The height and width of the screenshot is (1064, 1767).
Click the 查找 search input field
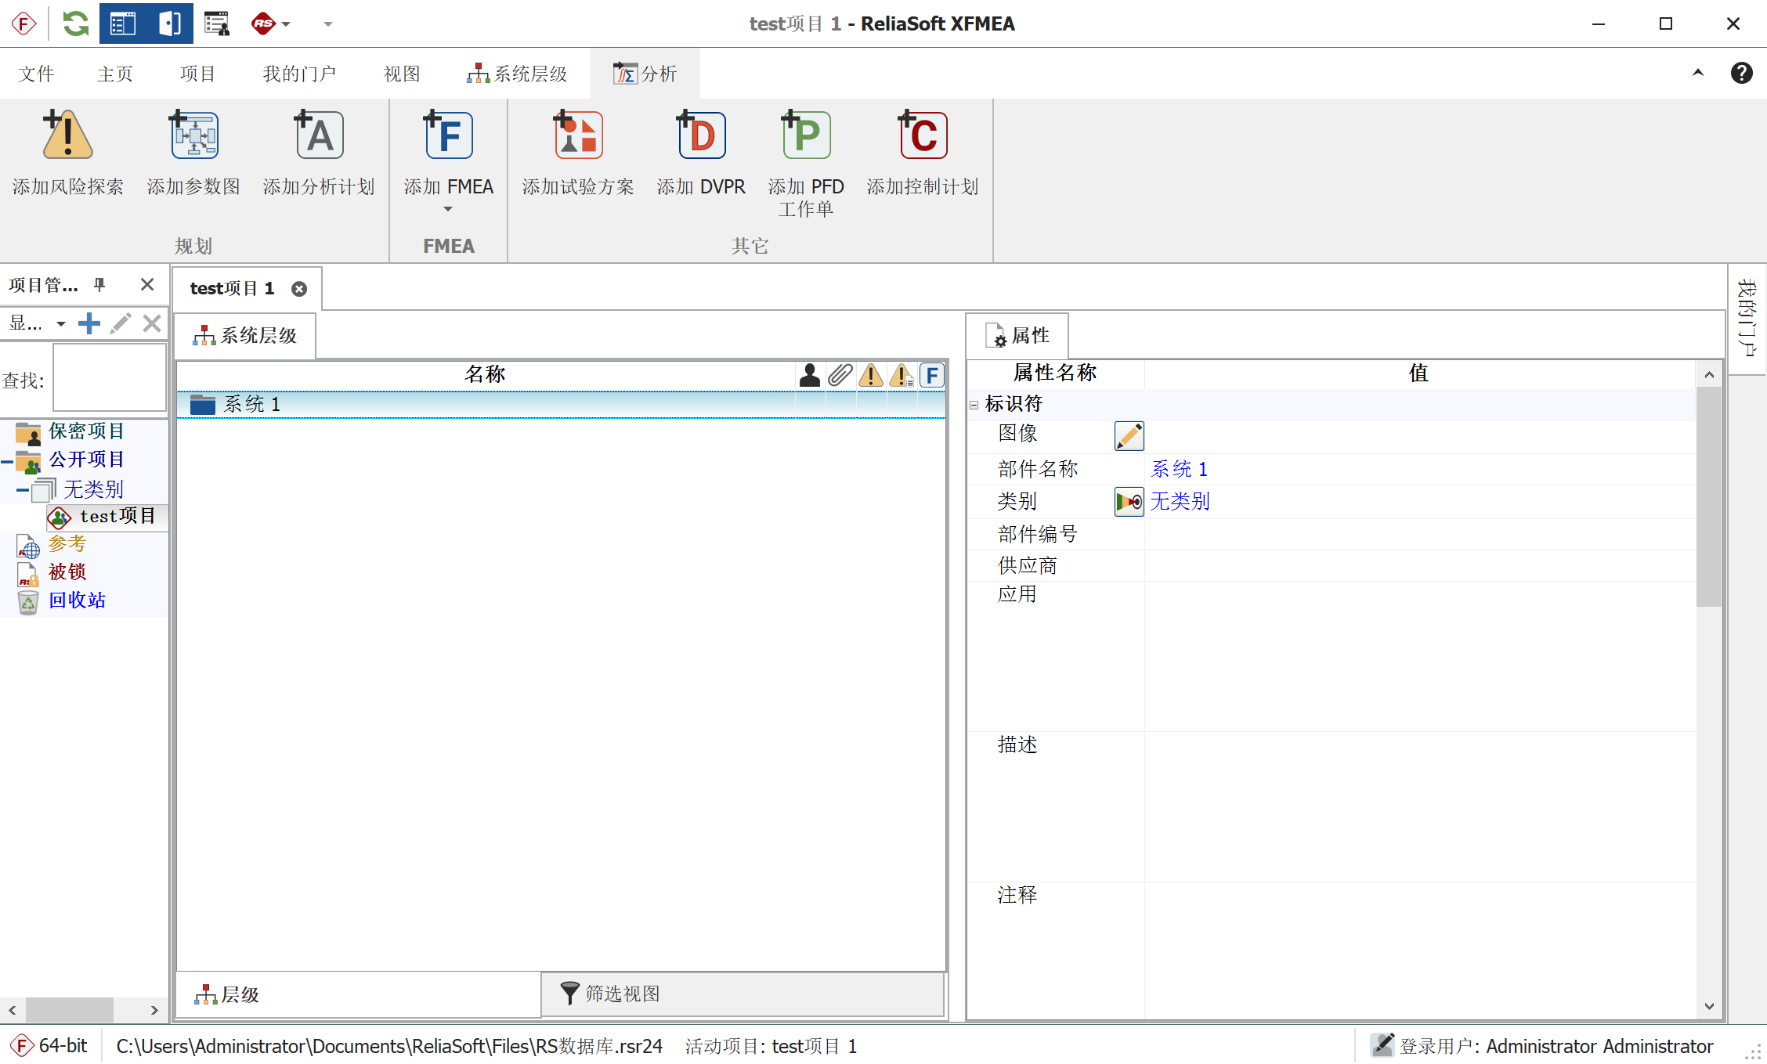pyautogui.click(x=109, y=379)
